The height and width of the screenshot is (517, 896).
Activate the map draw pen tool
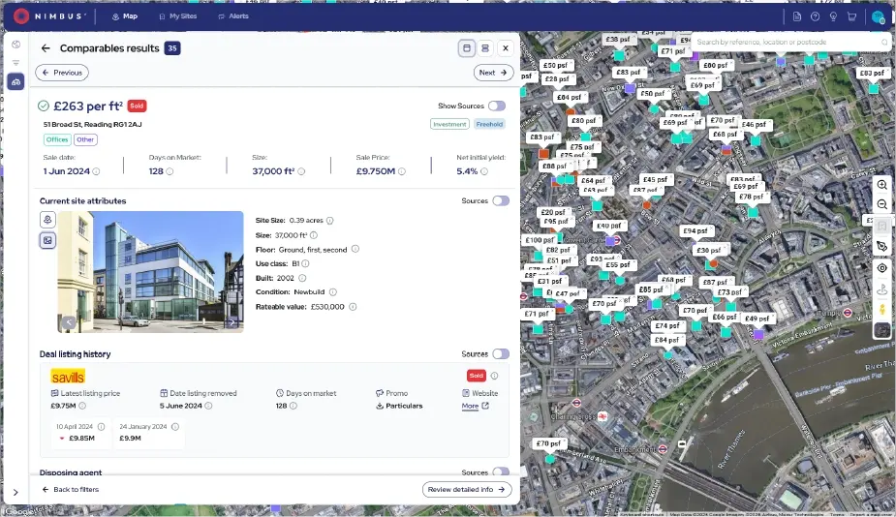(x=881, y=247)
